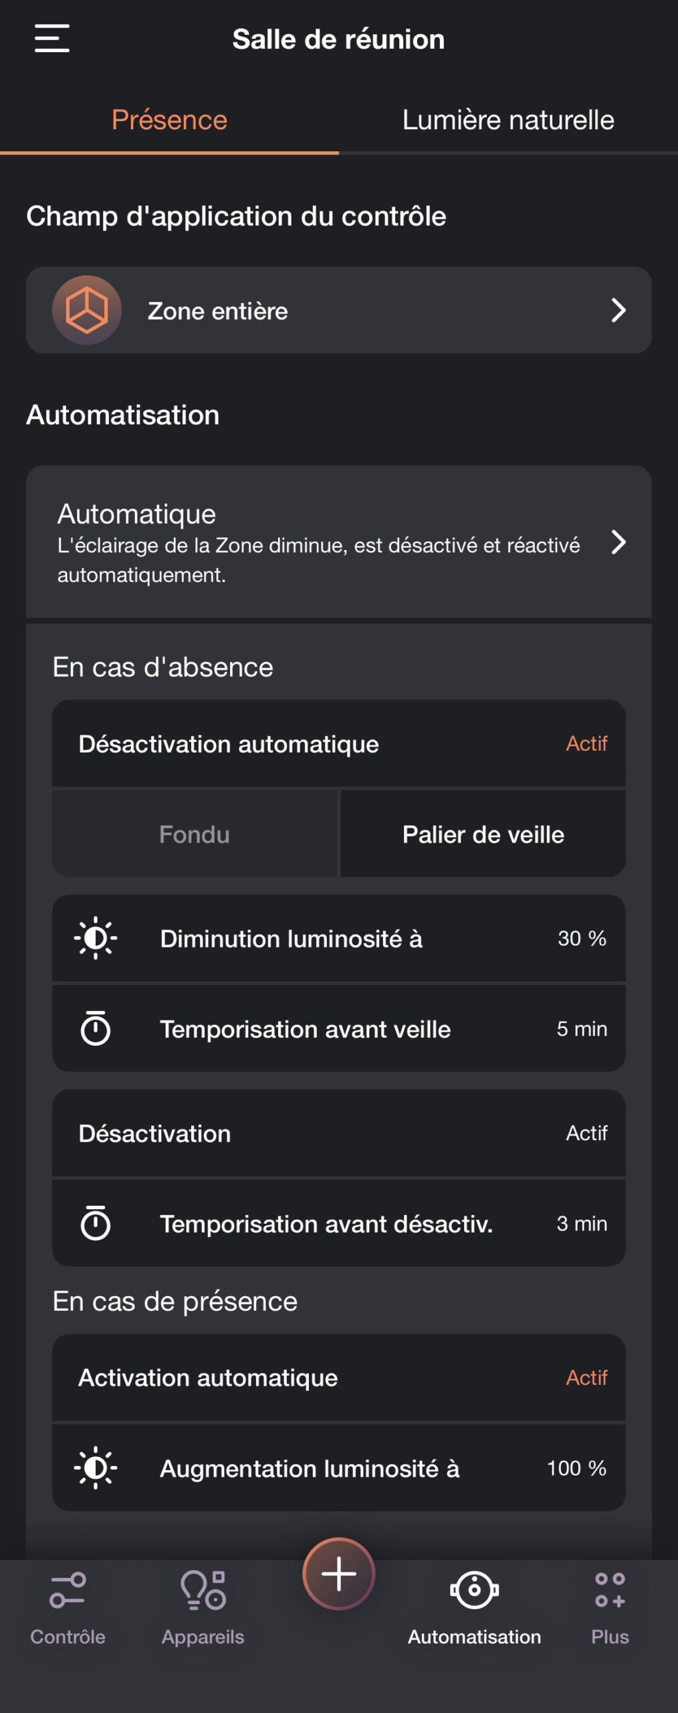
Task: Tap the Automatisation bottom nav icon
Action: (475, 1589)
